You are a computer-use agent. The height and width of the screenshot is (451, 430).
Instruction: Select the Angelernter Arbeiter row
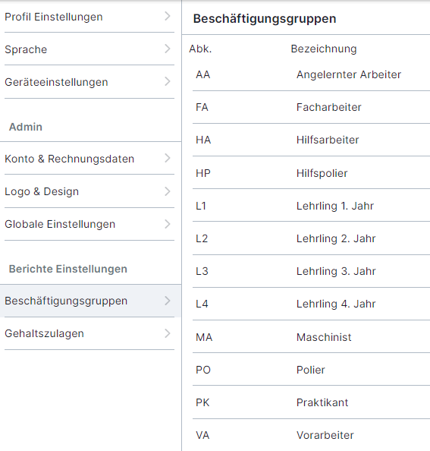coord(311,74)
